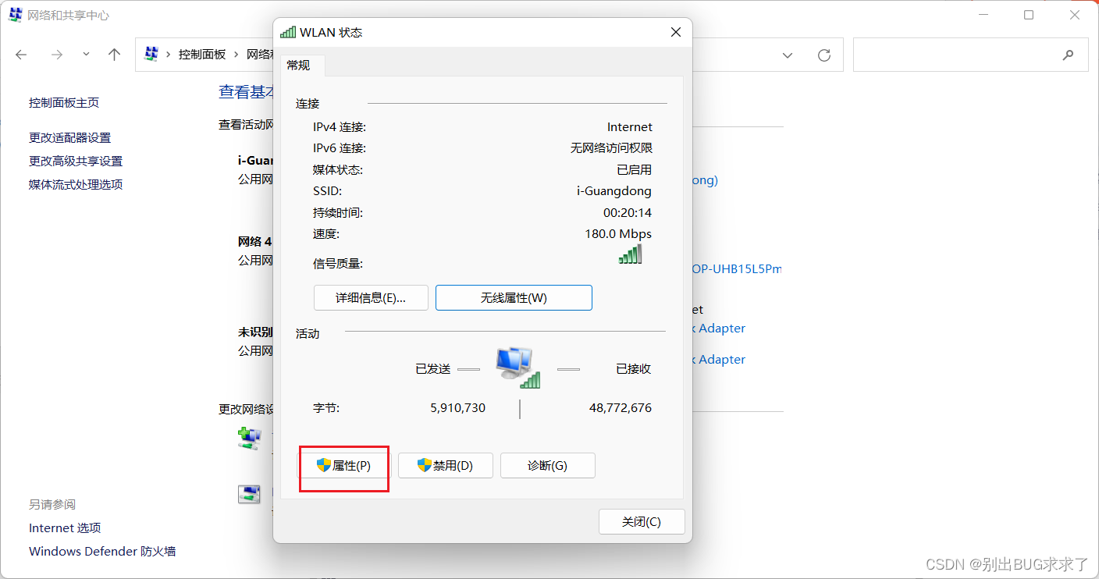Click sent bytes value 5,910,730
Image resolution: width=1099 pixels, height=579 pixels.
pyautogui.click(x=457, y=408)
